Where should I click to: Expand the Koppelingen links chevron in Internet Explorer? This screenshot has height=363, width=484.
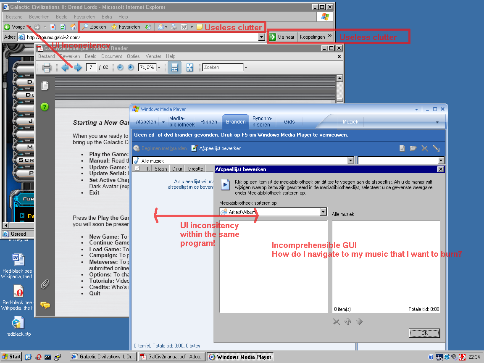point(330,36)
